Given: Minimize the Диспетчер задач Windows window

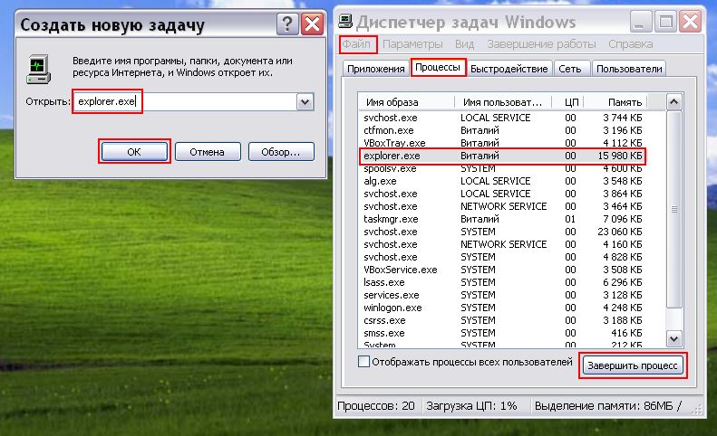Looking at the screenshot, I should 641,22.
